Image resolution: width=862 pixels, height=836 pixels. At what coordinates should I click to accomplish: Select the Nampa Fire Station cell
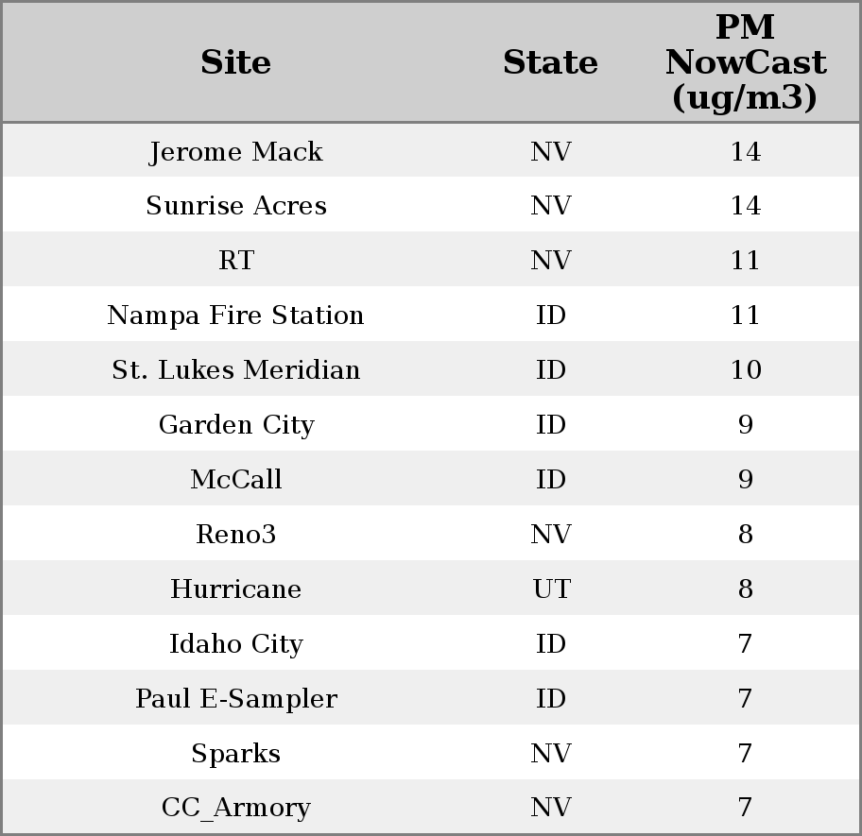click(236, 316)
